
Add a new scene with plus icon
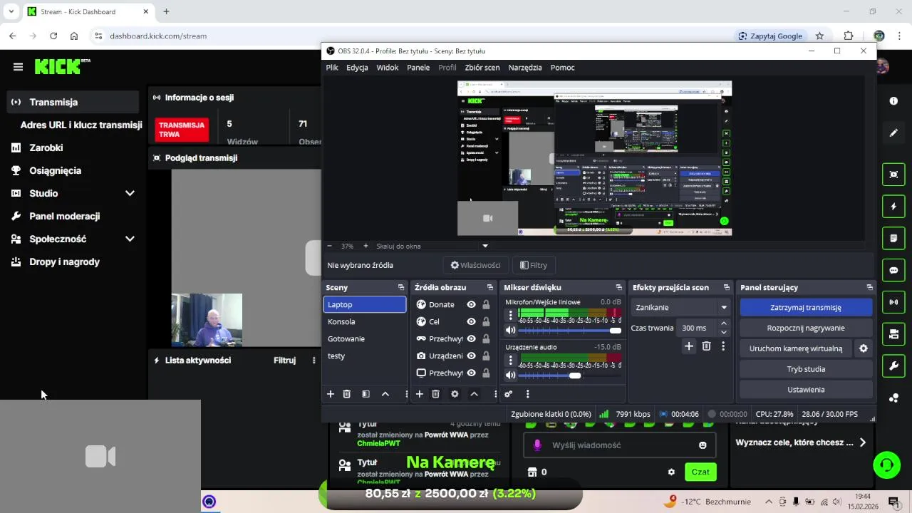point(330,394)
